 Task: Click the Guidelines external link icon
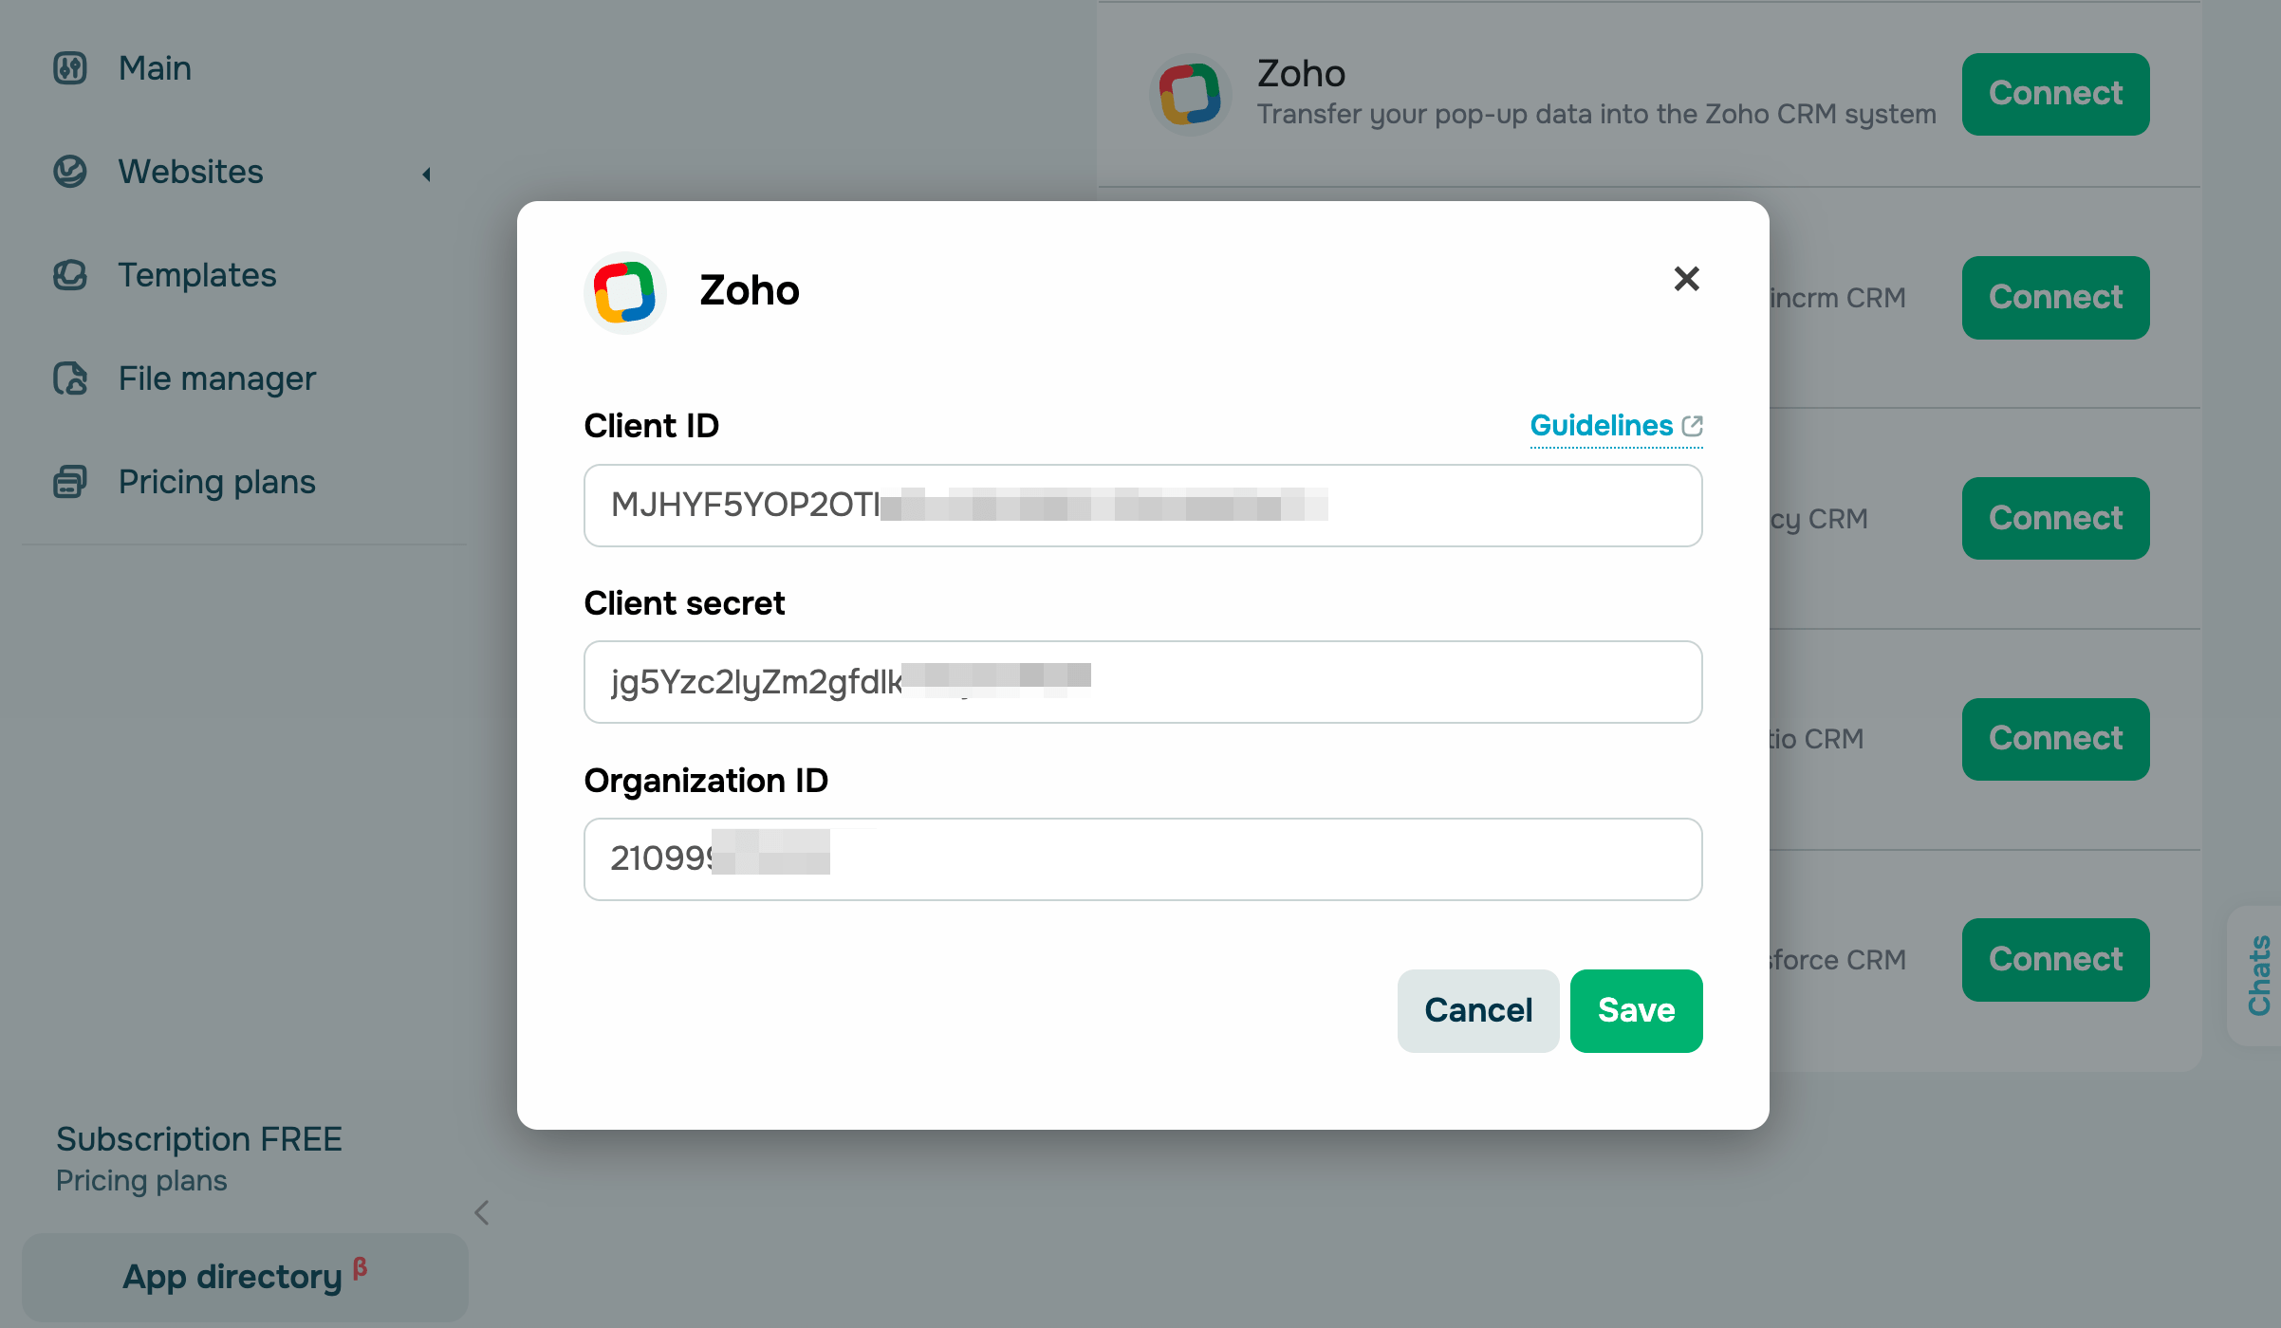click(1692, 426)
